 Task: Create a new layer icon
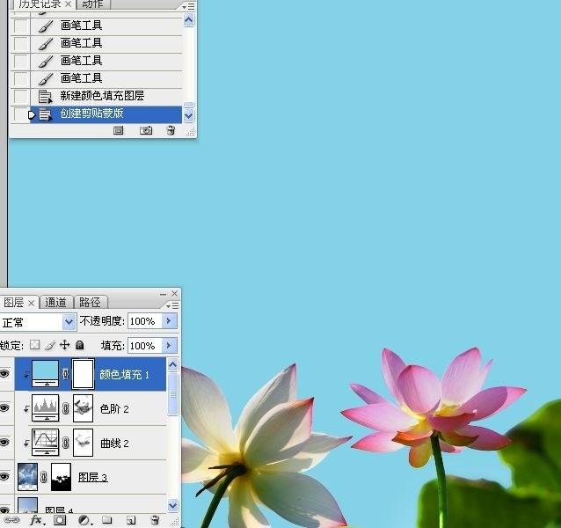click(x=131, y=520)
